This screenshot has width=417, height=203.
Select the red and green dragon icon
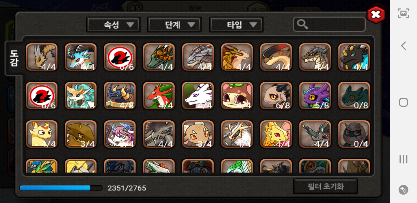tap(159, 96)
